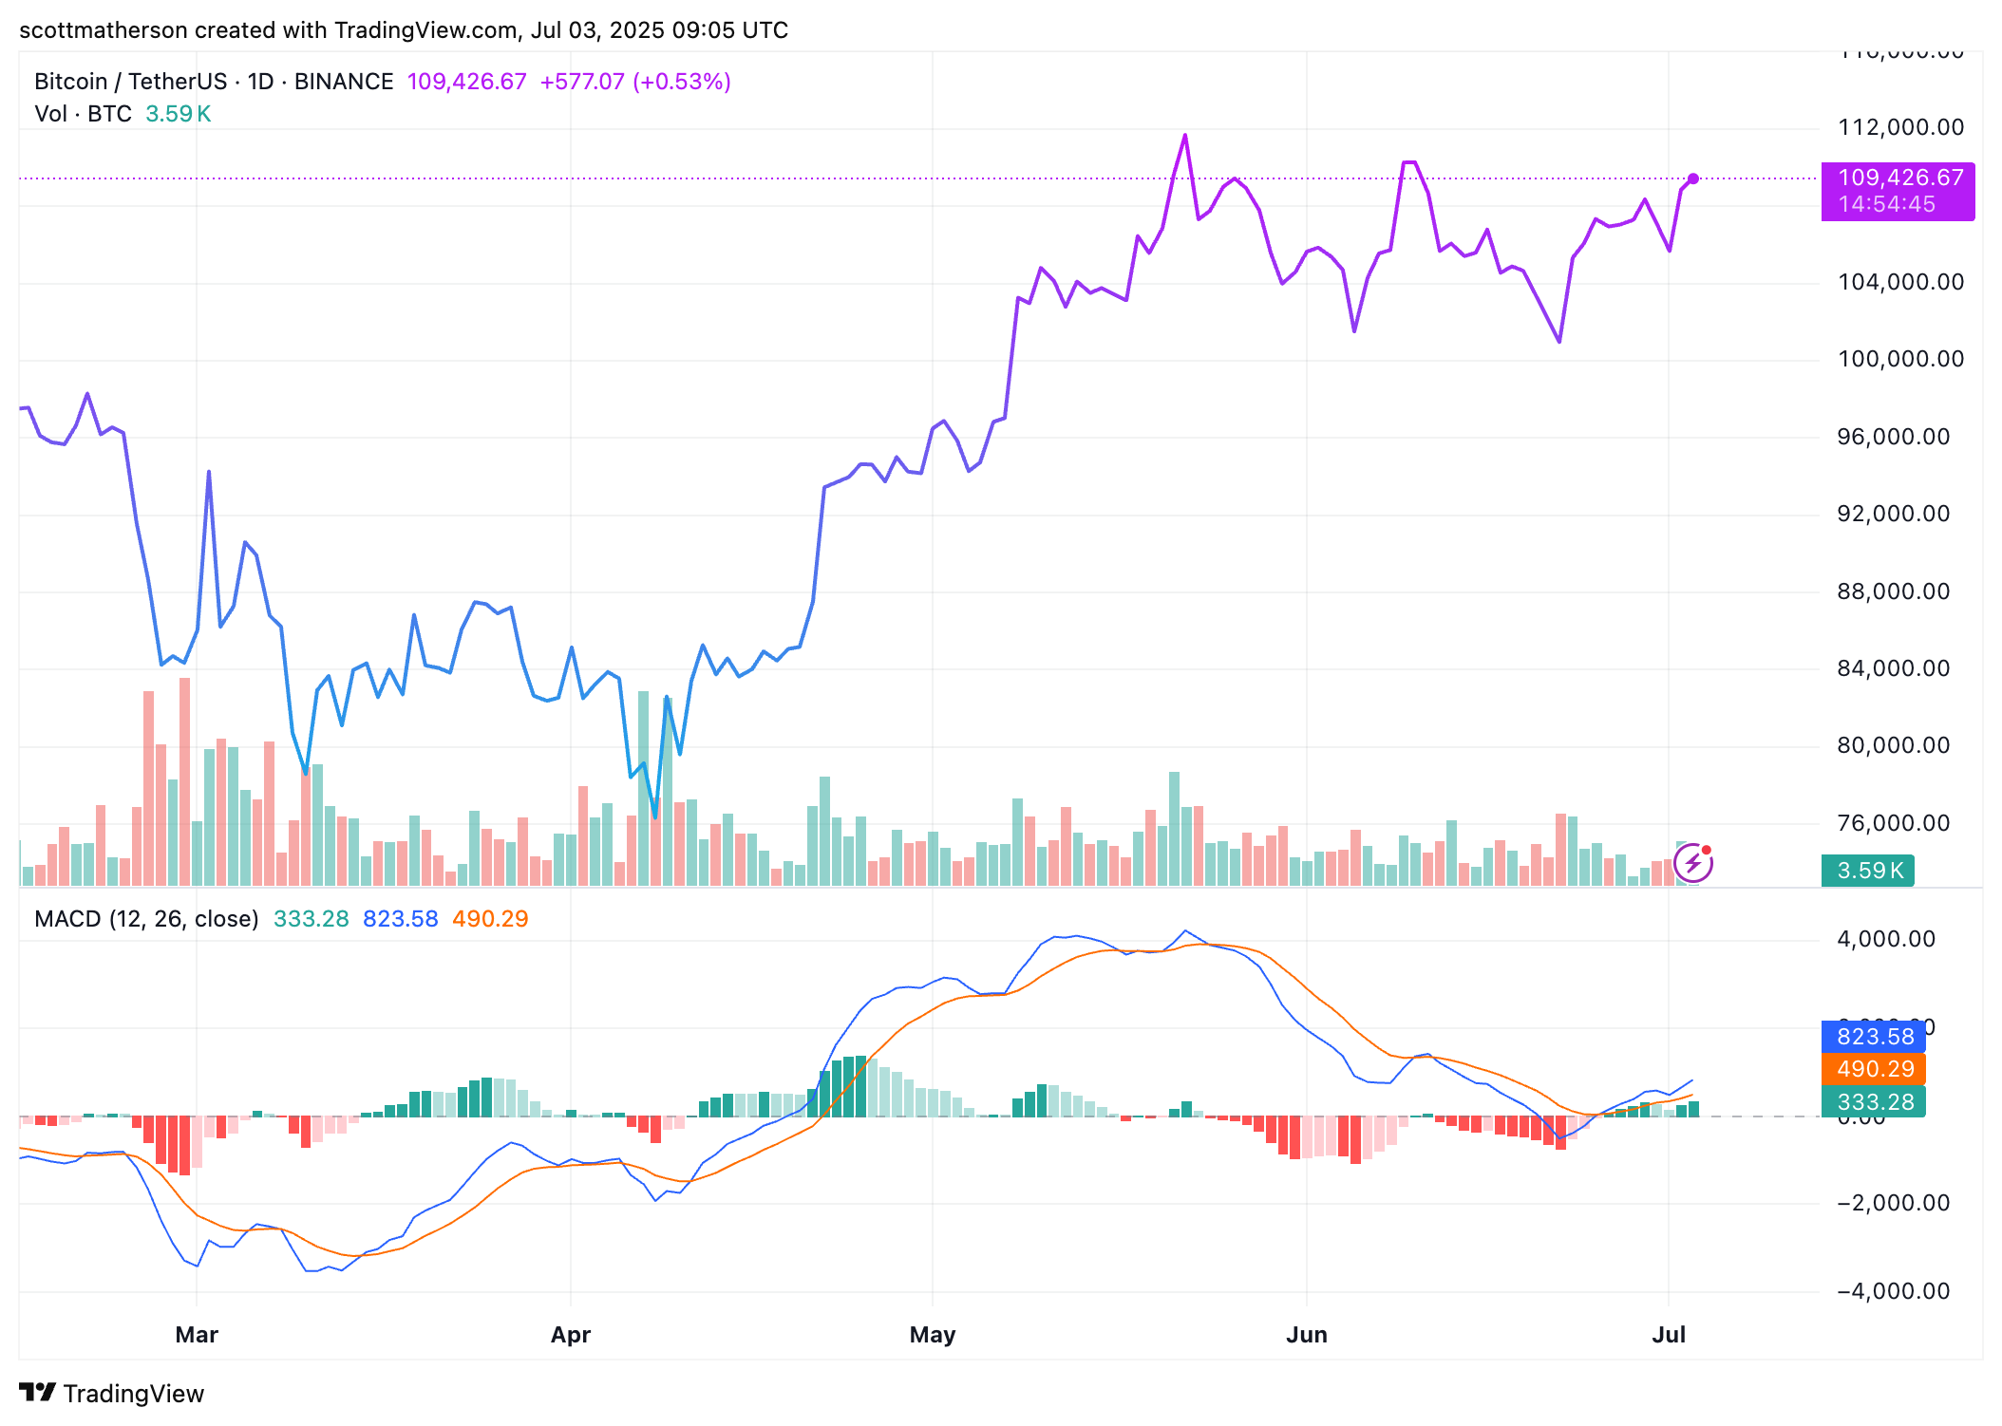The height and width of the screenshot is (1426, 2002).
Task: Click the Vol · BTC indicator legend
Action: [84, 114]
